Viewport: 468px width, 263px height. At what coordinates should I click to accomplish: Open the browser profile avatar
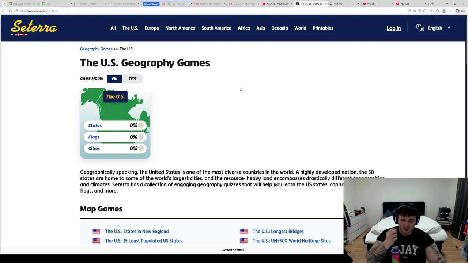click(x=444, y=11)
